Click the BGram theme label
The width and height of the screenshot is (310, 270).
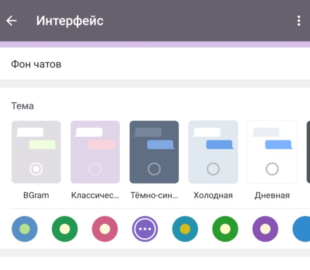(x=36, y=195)
